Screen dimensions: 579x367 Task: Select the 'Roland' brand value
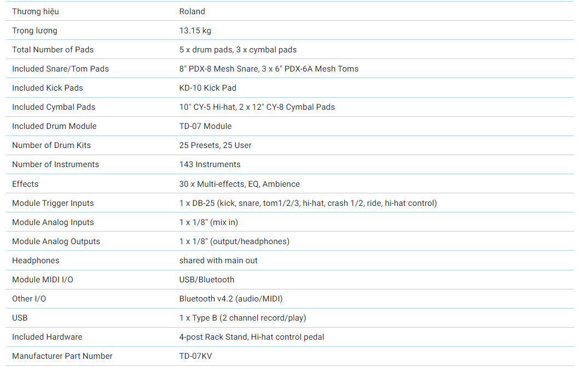192,11
